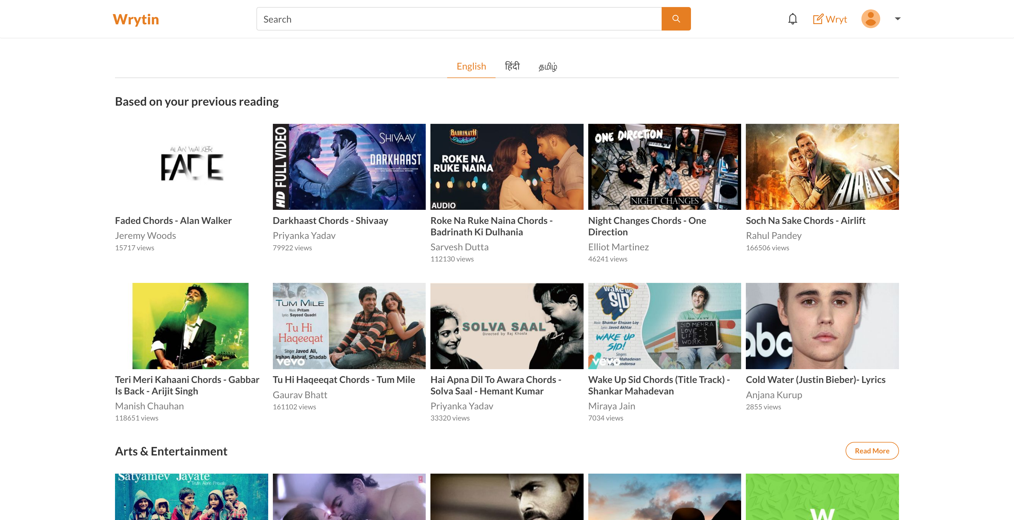Open the Faded Alan Walker thumbnail
1014x520 pixels.
[191, 167]
